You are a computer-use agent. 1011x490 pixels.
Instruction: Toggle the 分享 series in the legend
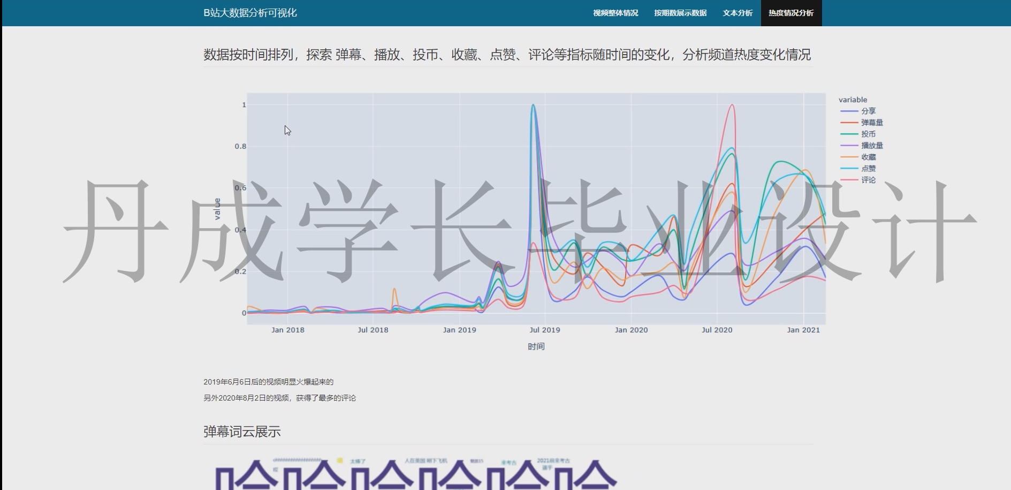pos(868,111)
